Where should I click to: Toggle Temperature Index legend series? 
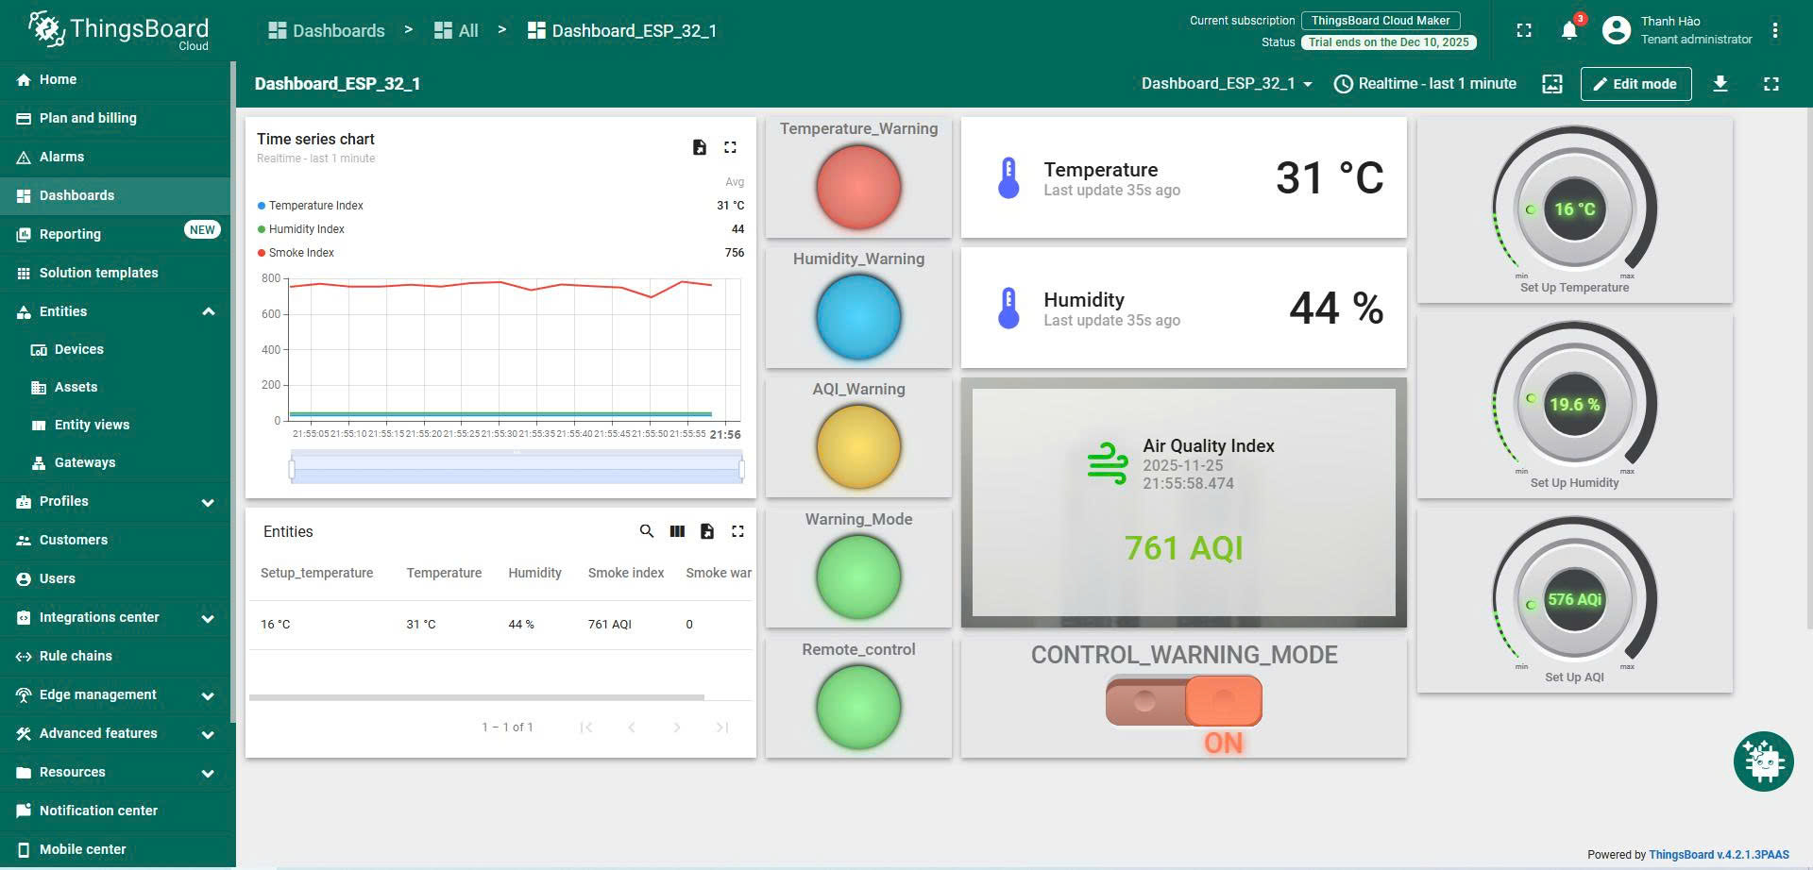tap(315, 206)
